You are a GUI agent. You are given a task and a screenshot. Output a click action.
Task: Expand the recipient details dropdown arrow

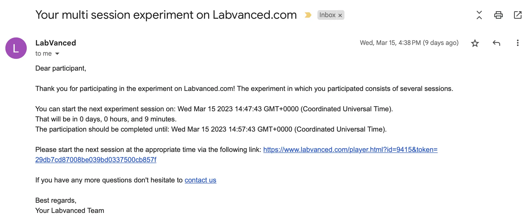tap(57, 53)
